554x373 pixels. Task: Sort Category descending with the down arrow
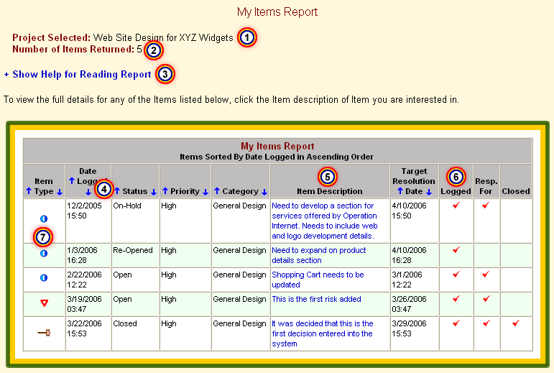[264, 191]
